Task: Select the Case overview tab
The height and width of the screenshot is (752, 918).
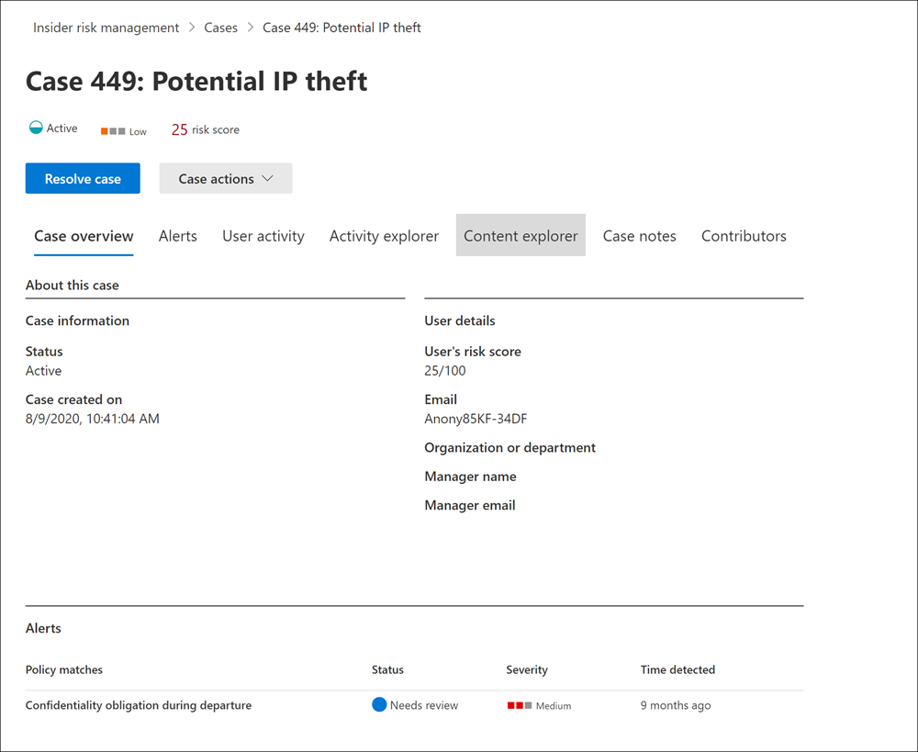Action: [x=84, y=236]
